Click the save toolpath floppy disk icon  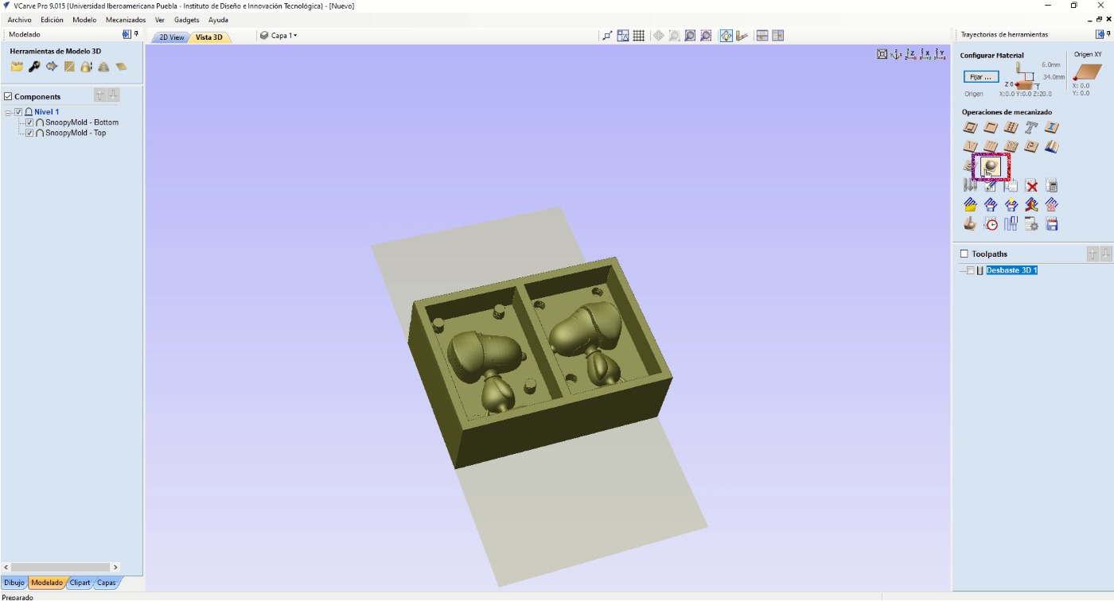1052,224
